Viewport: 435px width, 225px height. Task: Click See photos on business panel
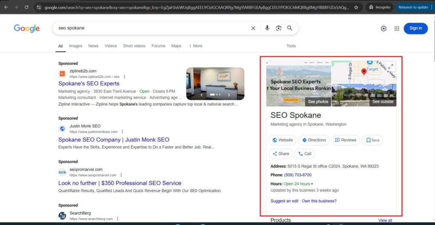coord(318,102)
